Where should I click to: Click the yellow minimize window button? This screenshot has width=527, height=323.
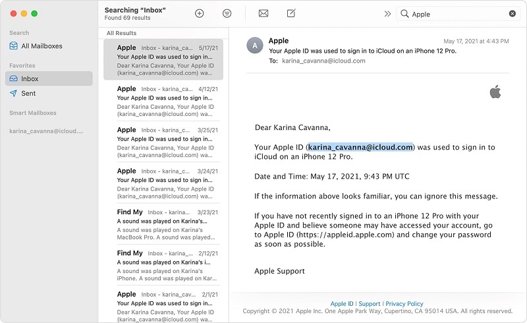point(24,13)
